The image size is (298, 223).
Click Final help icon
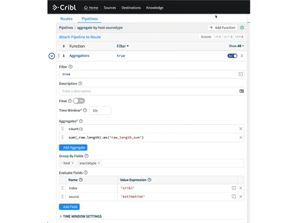tap(70, 101)
